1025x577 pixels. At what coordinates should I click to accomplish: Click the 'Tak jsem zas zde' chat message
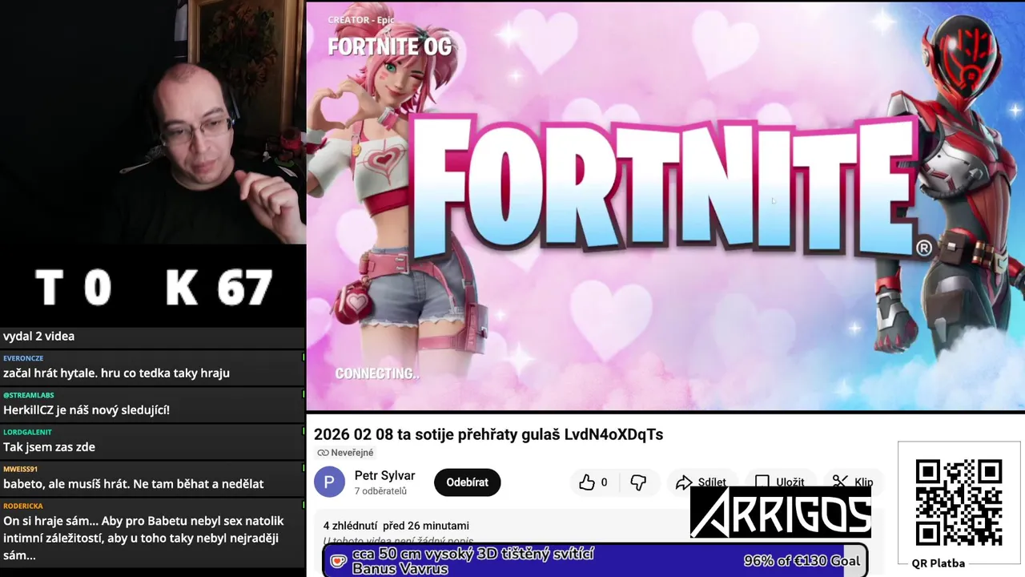click(x=49, y=447)
